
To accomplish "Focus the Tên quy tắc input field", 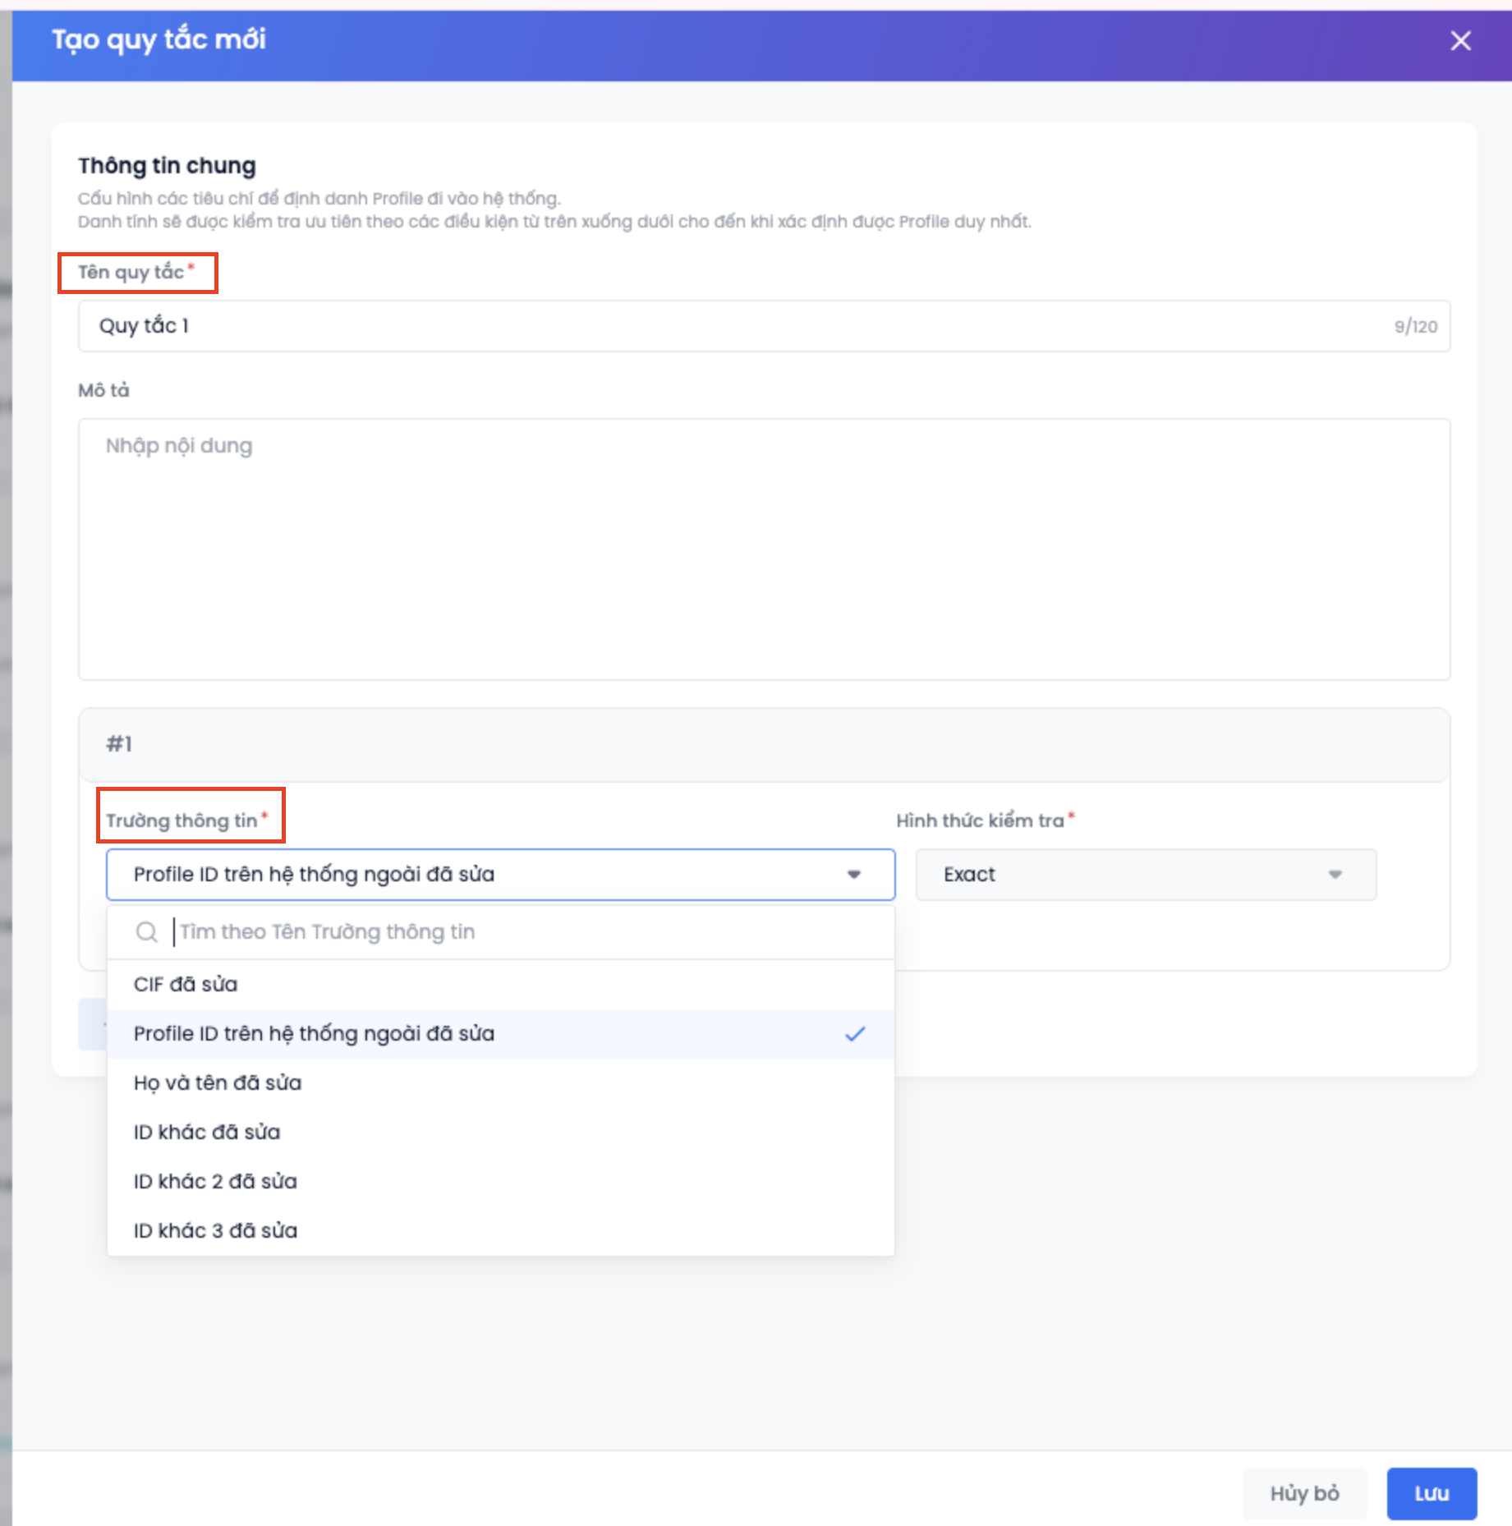I will coord(739,326).
